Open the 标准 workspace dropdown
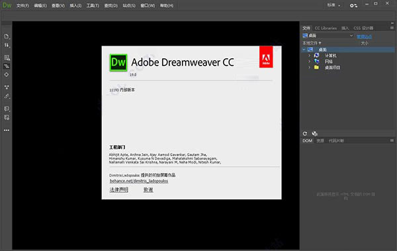The image size is (397, 251). pos(334,5)
